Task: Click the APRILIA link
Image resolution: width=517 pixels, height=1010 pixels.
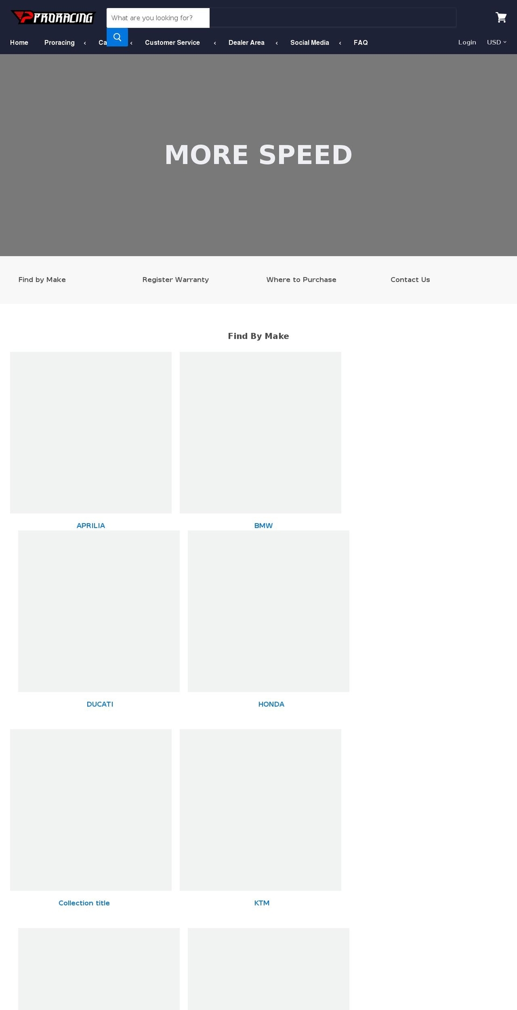Action: [90, 526]
